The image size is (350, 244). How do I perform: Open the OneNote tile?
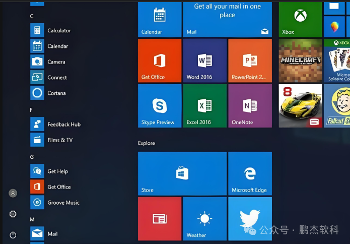pyautogui.click(x=250, y=106)
